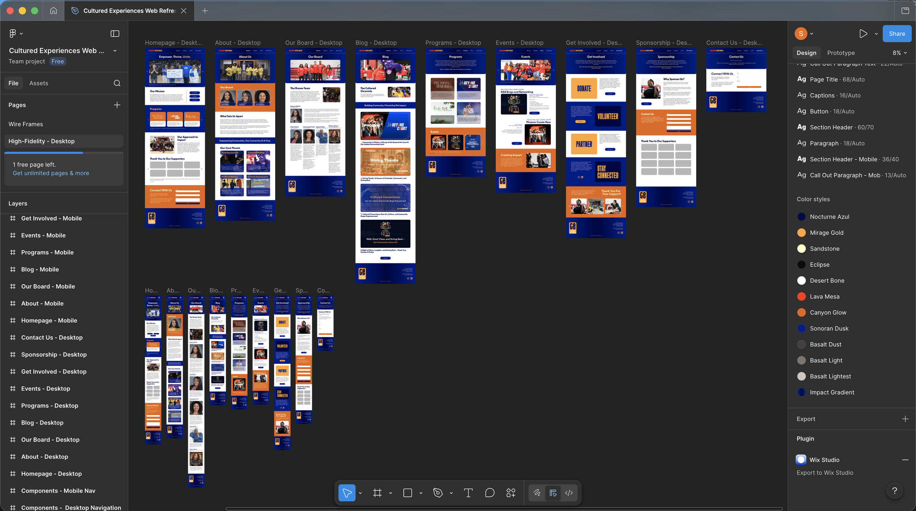Viewport: 916px width, 511px height.
Task: Switch to the Prototype tab
Action: [841, 53]
